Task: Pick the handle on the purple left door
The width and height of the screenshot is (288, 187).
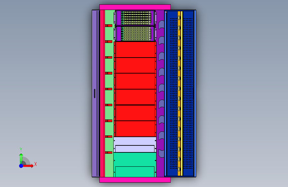Action: tap(95, 93)
